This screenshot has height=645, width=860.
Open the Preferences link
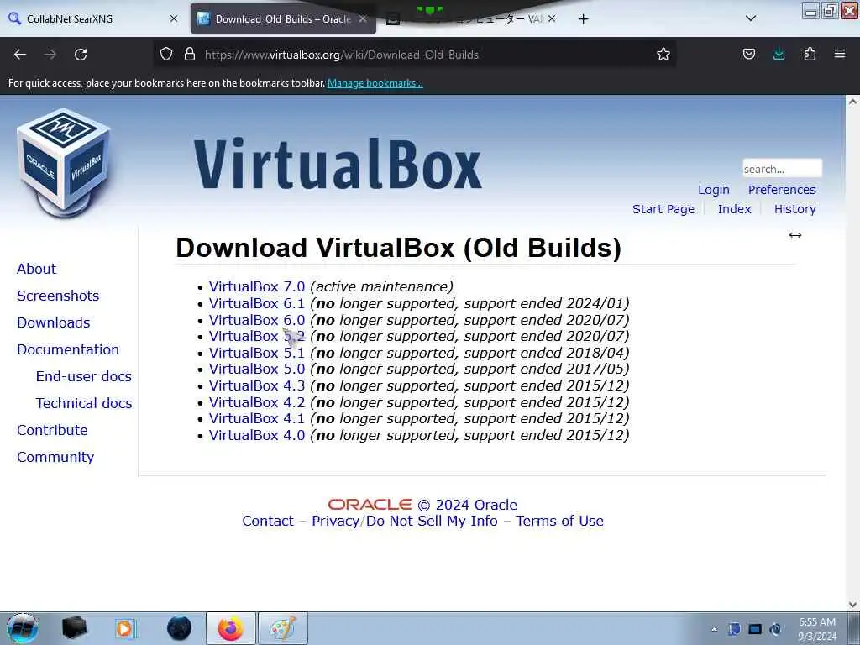(782, 190)
